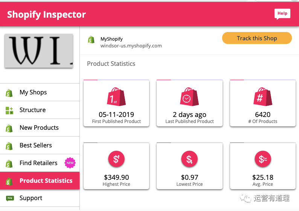Click the green Structure grid icon
Screen dimensions: 299x211
click(9, 110)
